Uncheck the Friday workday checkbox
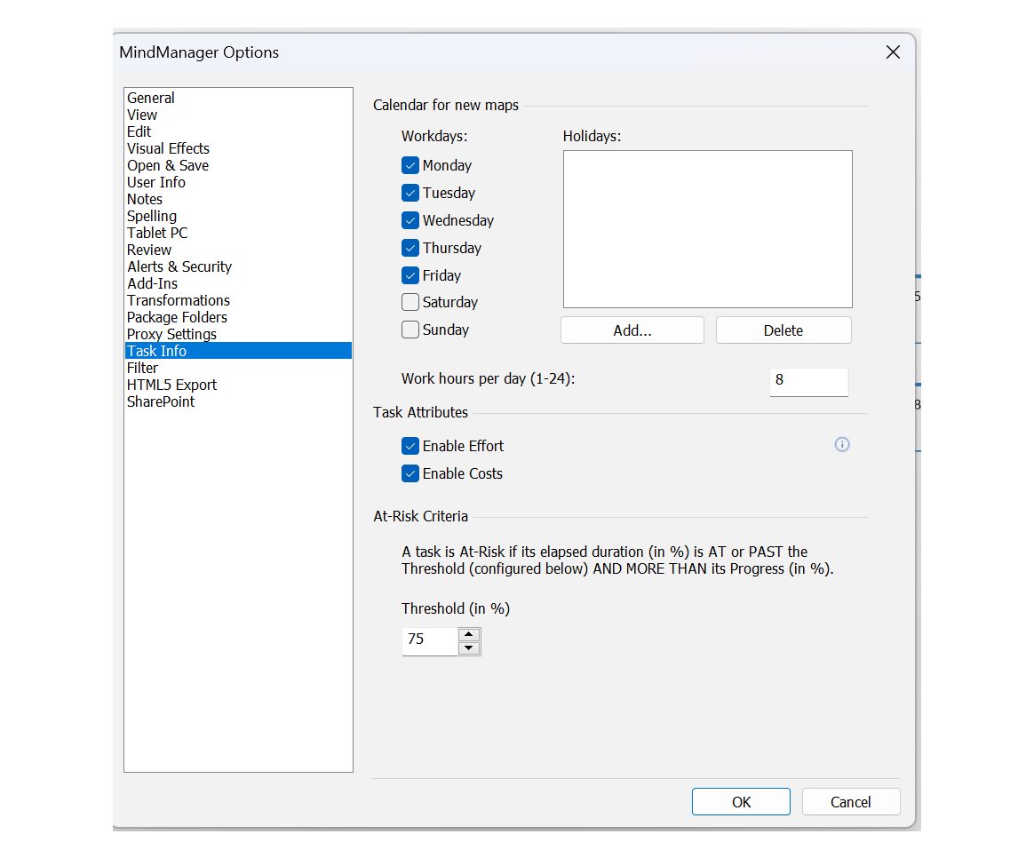The image size is (1034, 858). point(410,275)
